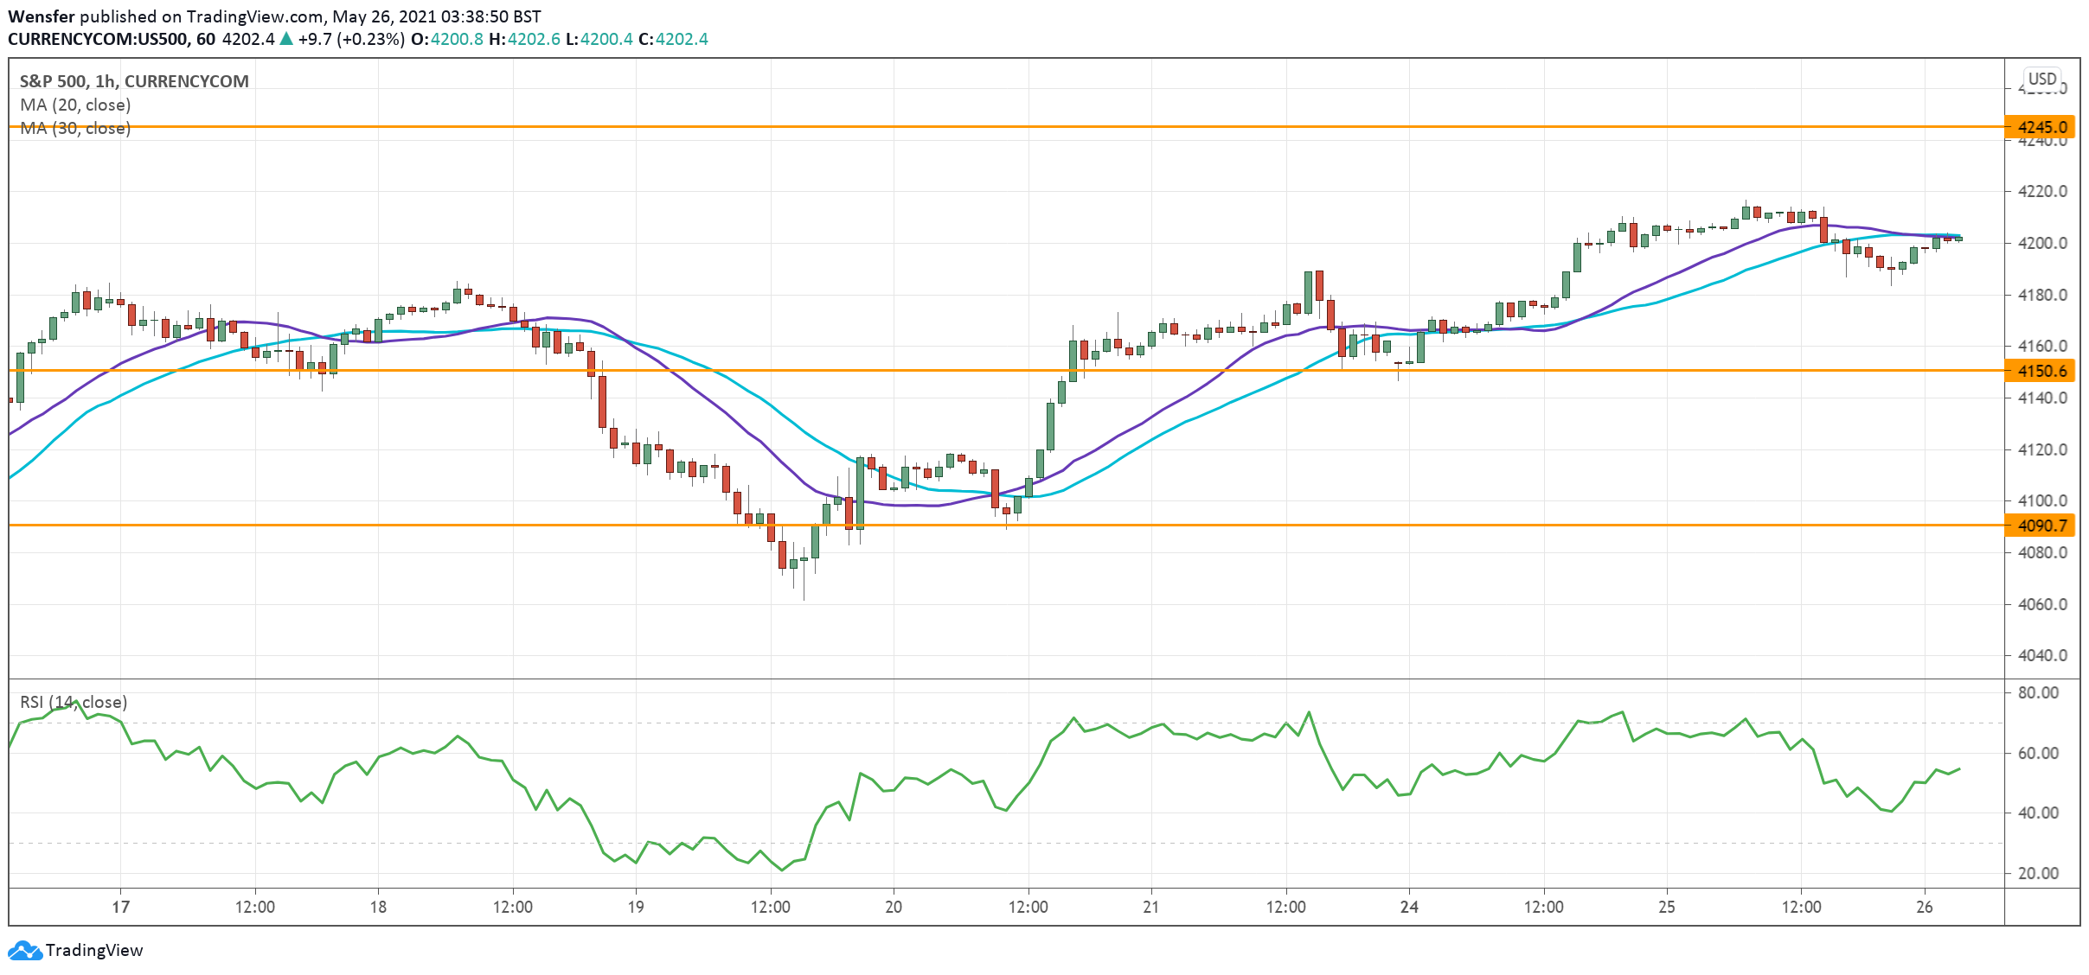This screenshot has height=975, width=2089.
Task: Click the date label 19 on time axis
Action: point(636,907)
